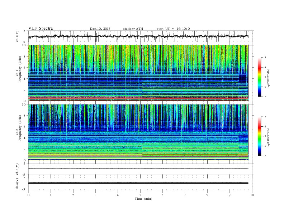Click time axis tick label "3"
The image size is (284, 219).
pyautogui.click(x=95, y=195)
